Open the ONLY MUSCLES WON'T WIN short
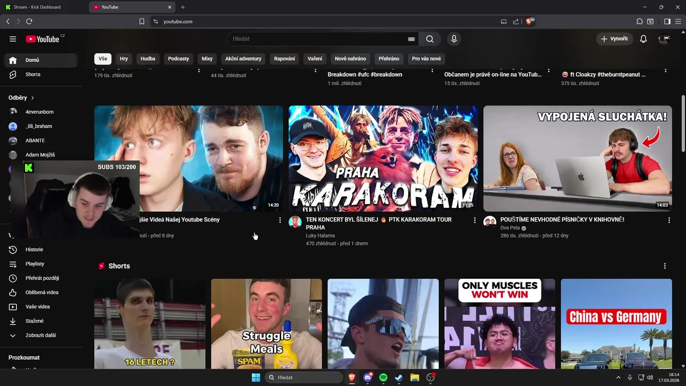 click(499, 324)
